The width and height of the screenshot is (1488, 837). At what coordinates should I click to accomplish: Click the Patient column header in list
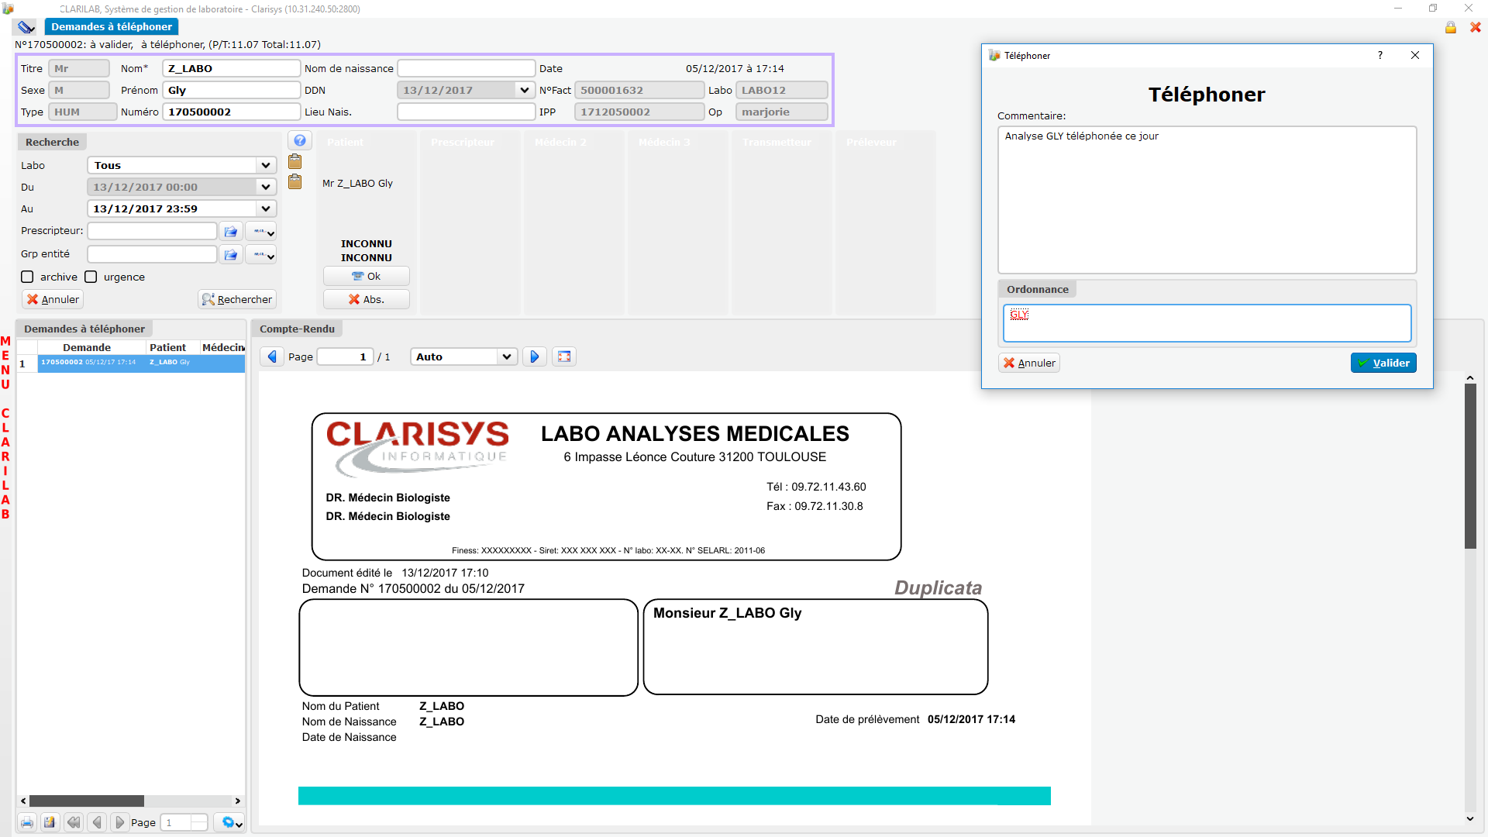pyautogui.click(x=167, y=347)
